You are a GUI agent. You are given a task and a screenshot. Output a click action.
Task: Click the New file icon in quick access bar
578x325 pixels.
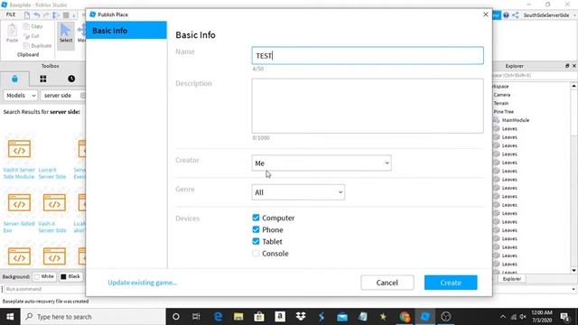(x=27, y=15)
